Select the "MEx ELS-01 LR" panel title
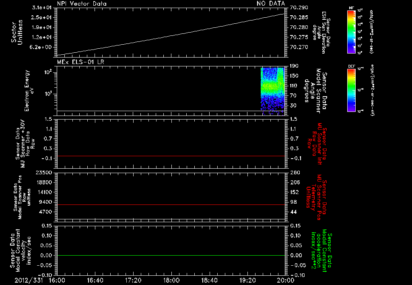This screenshot has width=412, height=285. click(80, 62)
